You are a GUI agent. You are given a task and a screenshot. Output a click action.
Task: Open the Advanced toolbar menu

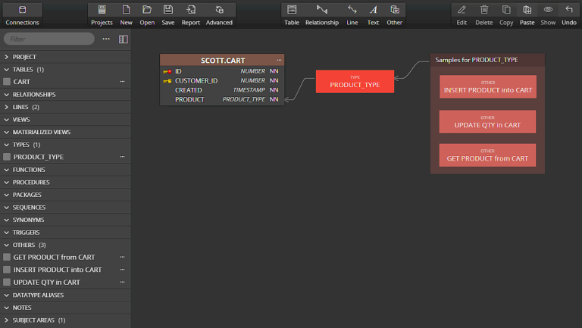pos(219,10)
